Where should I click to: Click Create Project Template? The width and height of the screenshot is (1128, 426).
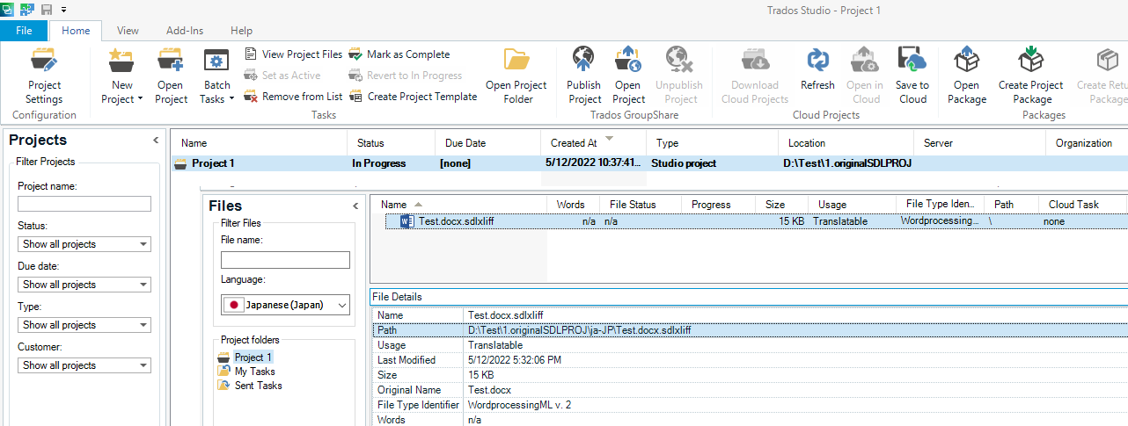pyautogui.click(x=414, y=97)
